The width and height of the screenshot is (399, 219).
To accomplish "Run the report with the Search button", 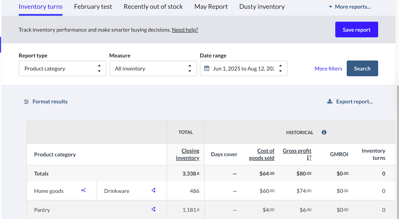I will click(362, 68).
